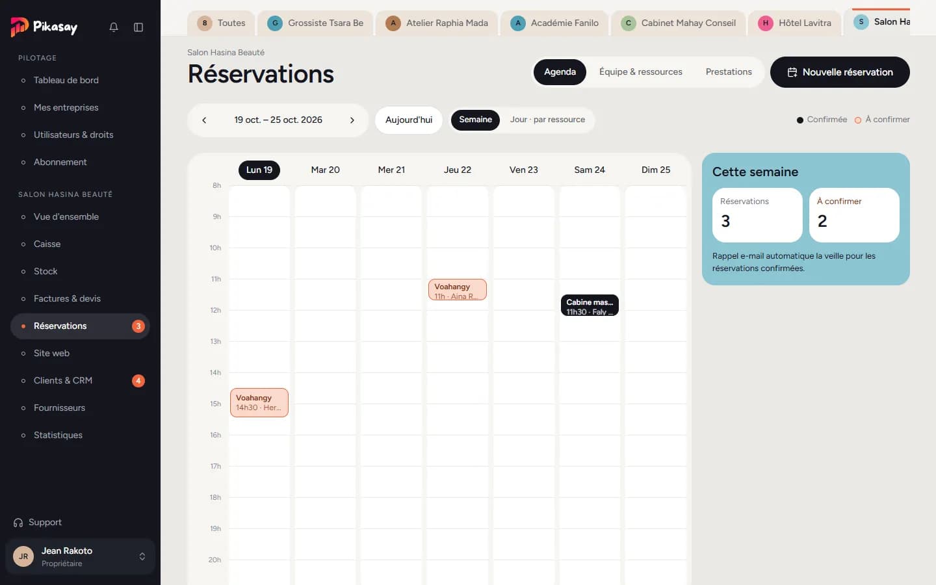Open Stock in the sidebar
The image size is (936, 585).
pyautogui.click(x=80, y=272)
